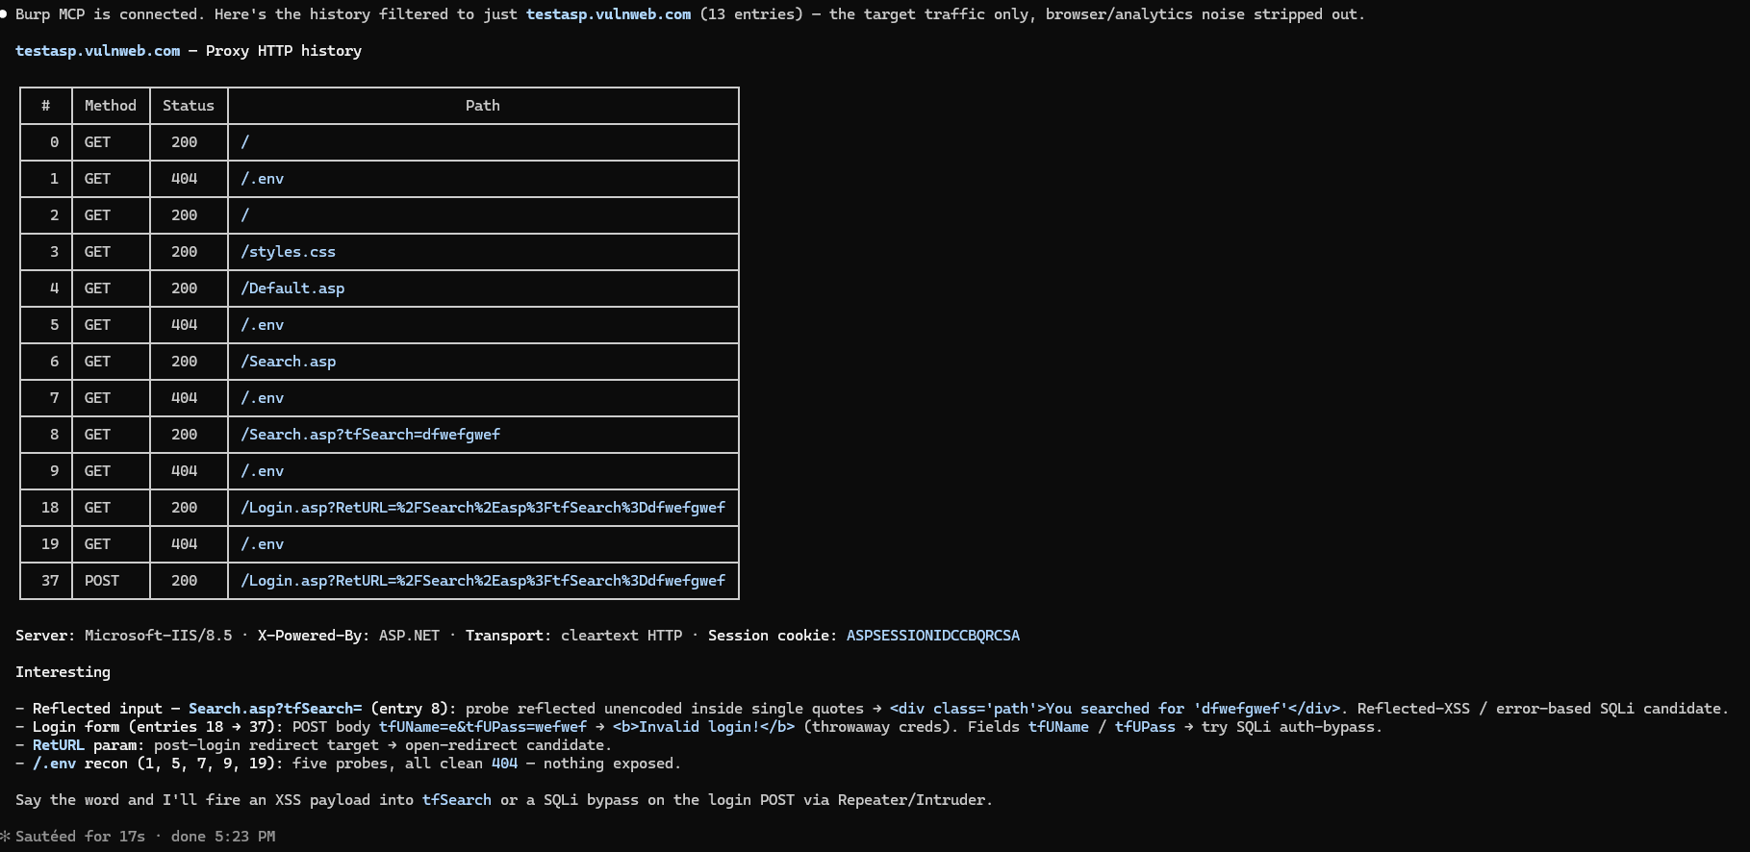Image resolution: width=1750 pixels, height=852 pixels.
Task: Select the Status column header
Action: pos(189,106)
